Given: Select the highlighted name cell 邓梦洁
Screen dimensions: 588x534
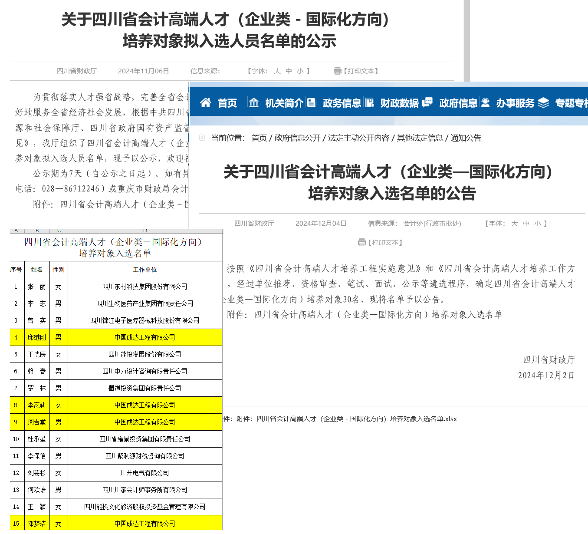Looking at the screenshot, I should (37, 523).
